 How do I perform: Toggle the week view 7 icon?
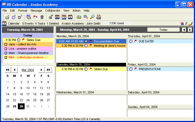[64, 17]
